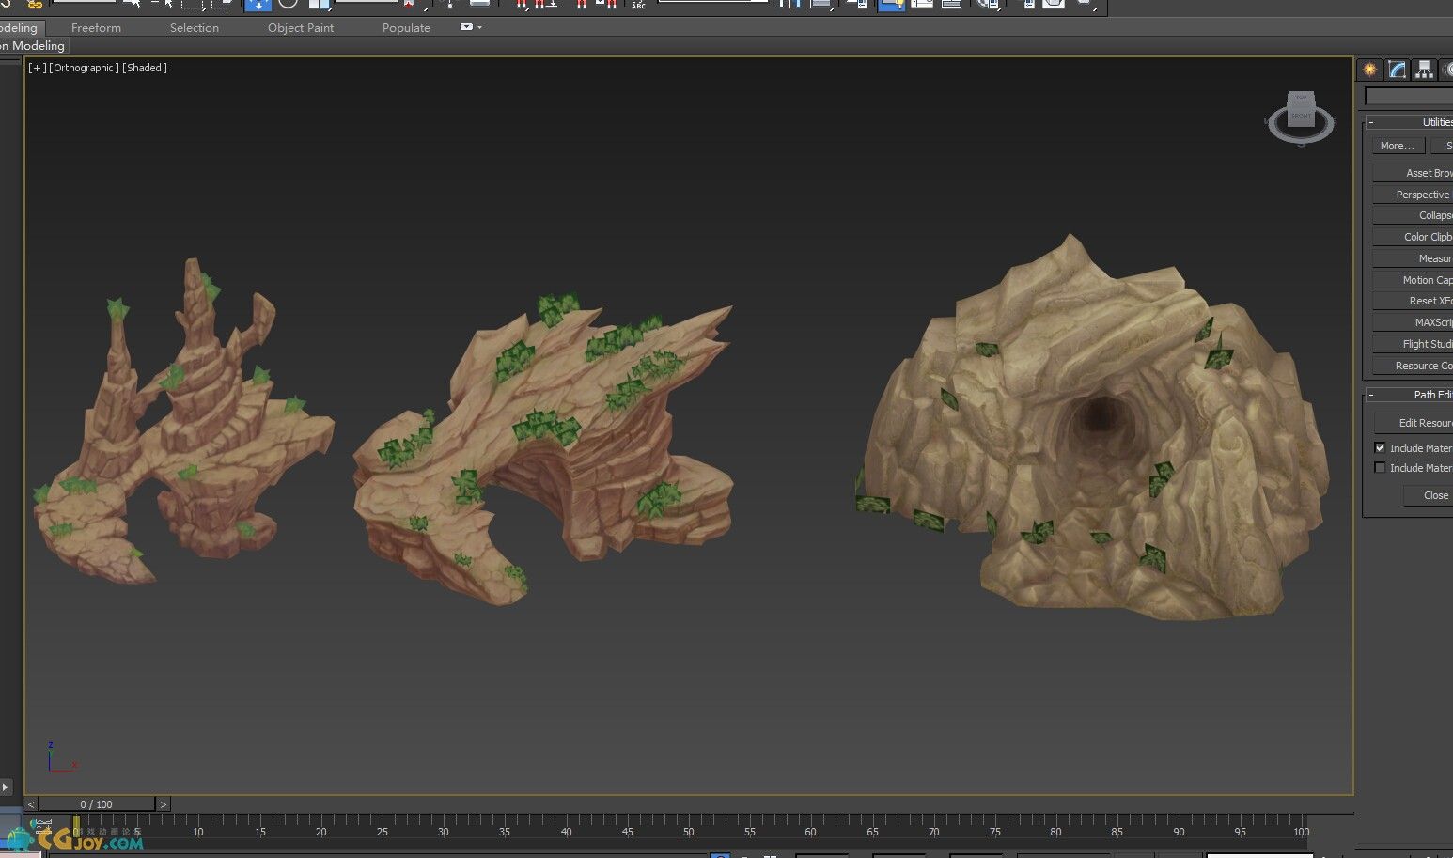
Task: Open the Flight Studio utility
Action: tap(1413, 344)
